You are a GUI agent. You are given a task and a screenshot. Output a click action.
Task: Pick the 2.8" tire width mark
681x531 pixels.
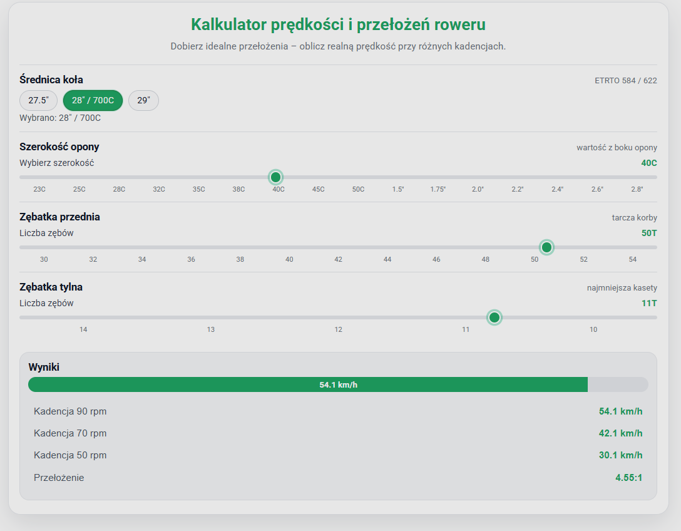pyautogui.click(x=637, y=189)
